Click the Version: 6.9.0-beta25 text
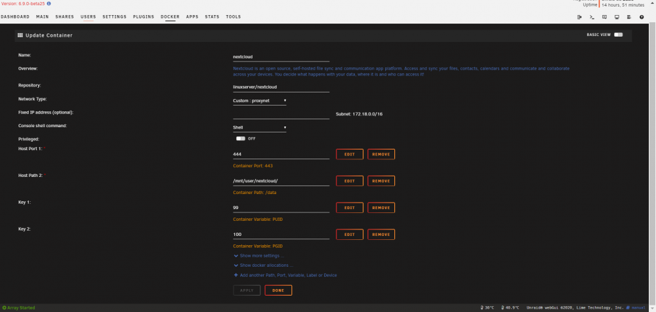Image resolution: width=656 pixels, height=312 pixels. (x=22, y=3)
